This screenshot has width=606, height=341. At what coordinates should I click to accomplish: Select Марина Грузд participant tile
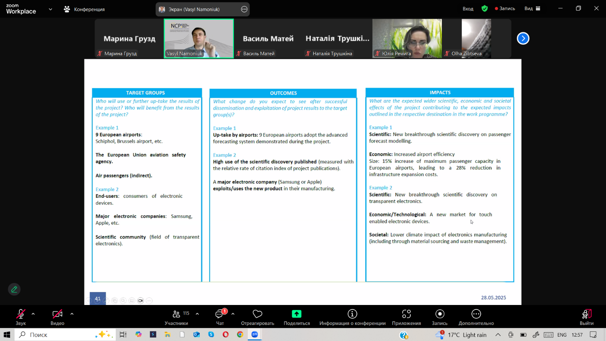[129, 39]
